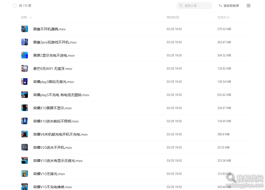Click size value 129.82 MB
The width and height of the screenshot is (265, 190).
tap(224, 69)
